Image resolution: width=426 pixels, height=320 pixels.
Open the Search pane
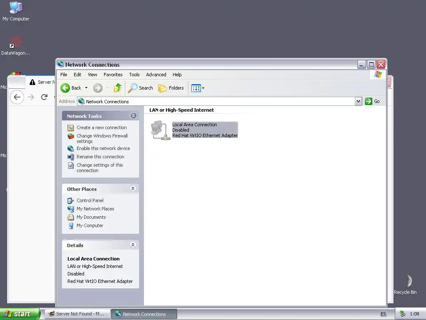click(140, 88)
